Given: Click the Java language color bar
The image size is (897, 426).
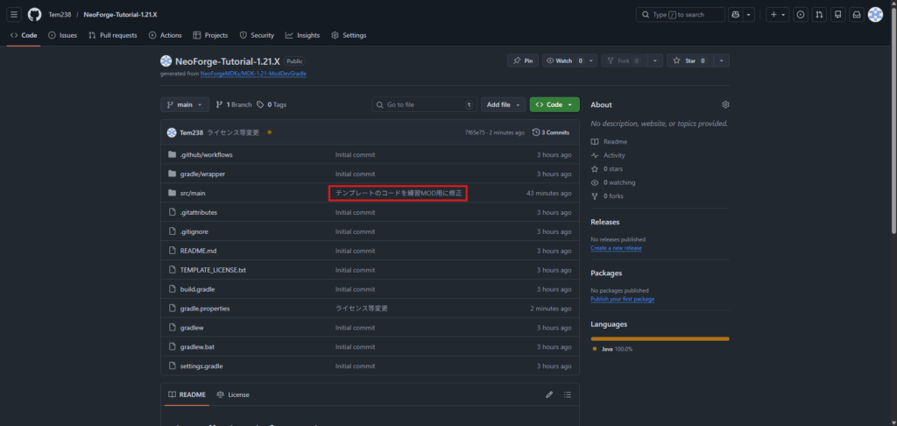Looking at the screenshot, I should (x=660, y=338).
